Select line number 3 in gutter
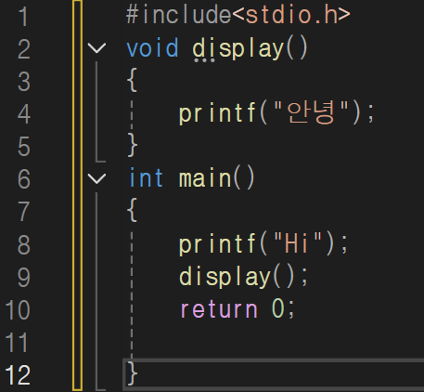This screenshot has height=392, width=424. [24, 82]
